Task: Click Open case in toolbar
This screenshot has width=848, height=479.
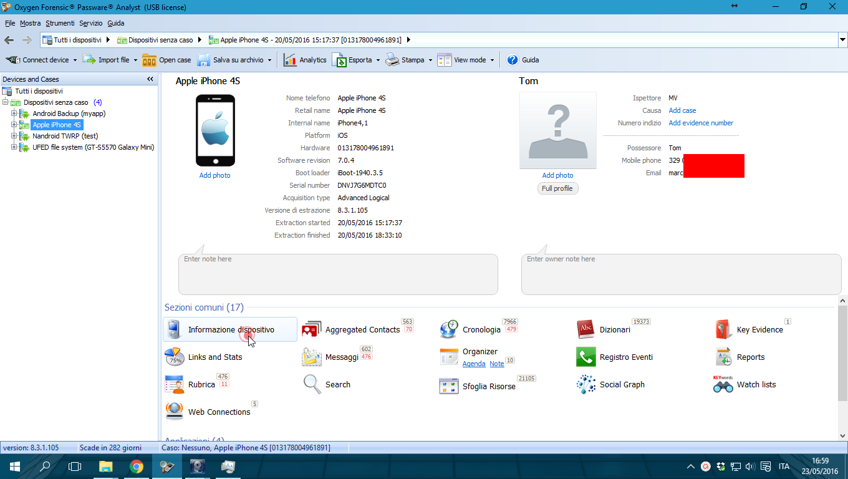Action: click(166, 60)
